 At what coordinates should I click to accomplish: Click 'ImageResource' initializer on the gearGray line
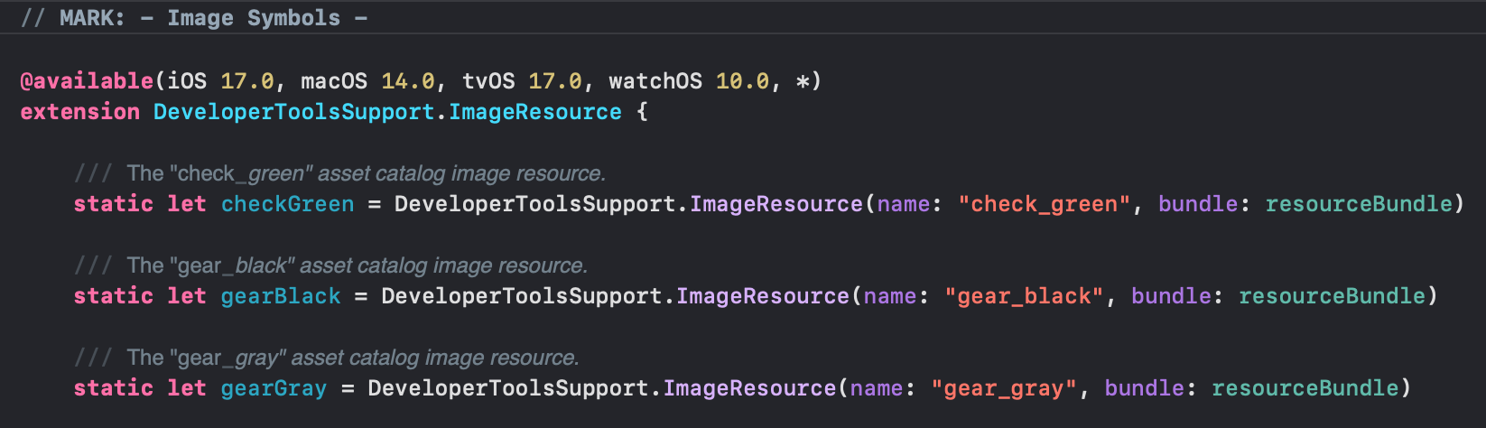(749, 388)
